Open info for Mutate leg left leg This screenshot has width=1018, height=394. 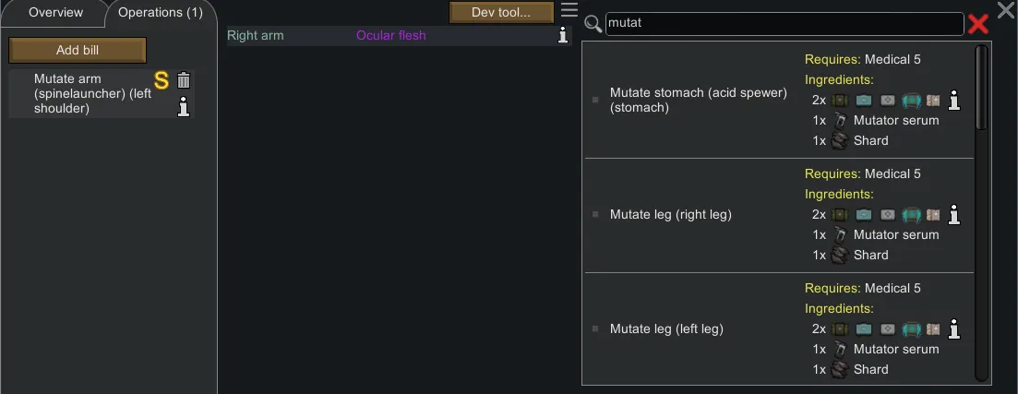tap(954, 328)
